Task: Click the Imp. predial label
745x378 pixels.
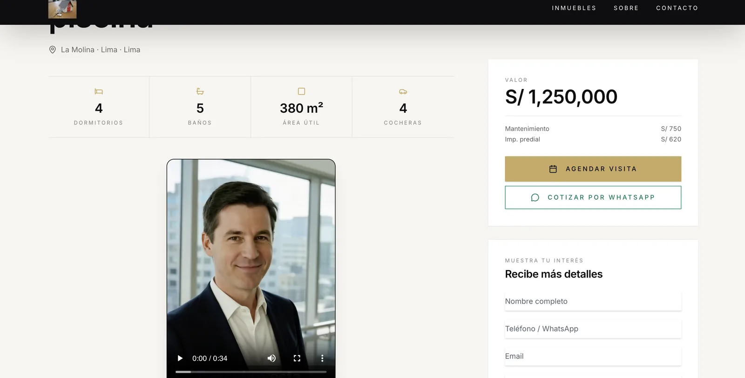Action: (522, 140)
